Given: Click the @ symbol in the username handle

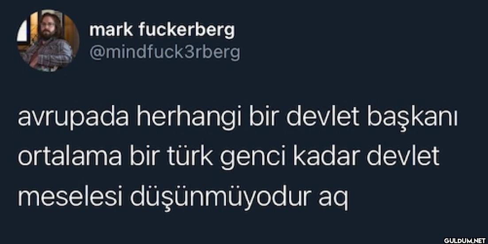Looking at the screenshot, I should pyautogui.click(x=95, y=53).
